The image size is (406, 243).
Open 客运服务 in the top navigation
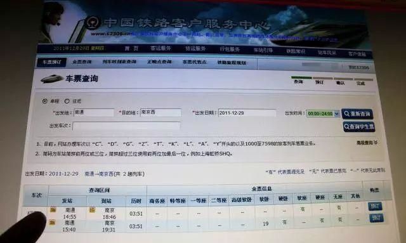tap(160, 48)
